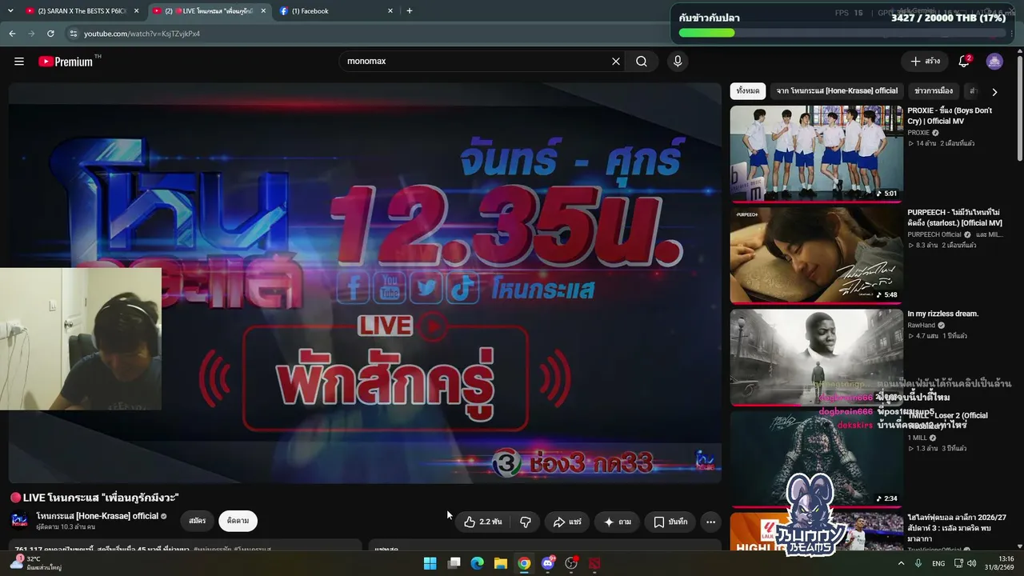1024x576 pixels.
Task: Click the สมัคร join button
Action: pyautogui.click(x=198, y=521)
